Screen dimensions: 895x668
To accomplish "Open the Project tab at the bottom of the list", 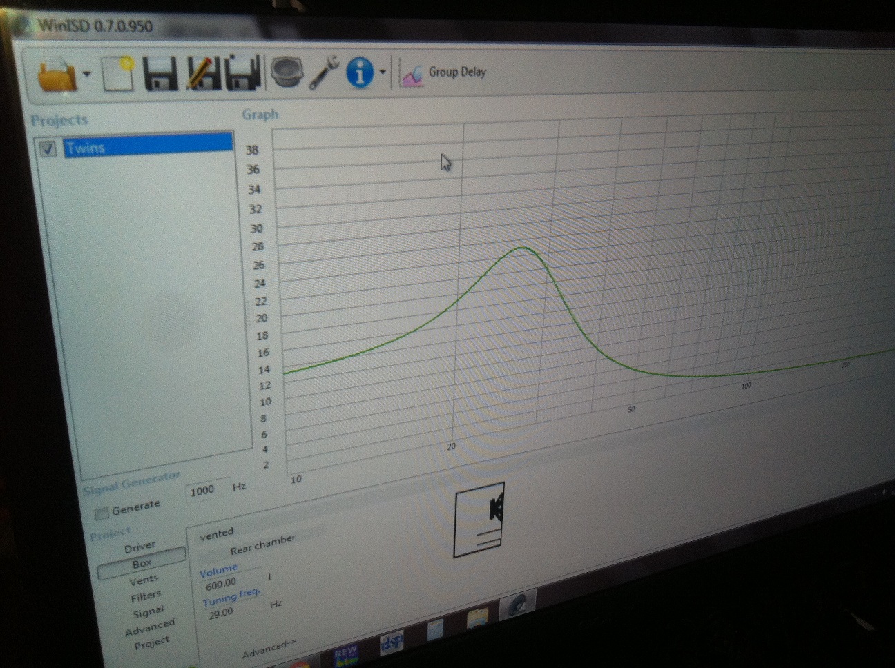I will point(152,642).
